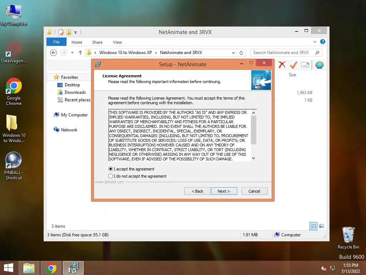This screenshot has width=366, height=275.
Task: Go back with the '< Back' button
Action: [197, 191]
